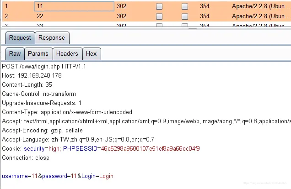This screenshot has width=291, height=189.
Task: Open the Headers tab
Action: coord(67,54)
